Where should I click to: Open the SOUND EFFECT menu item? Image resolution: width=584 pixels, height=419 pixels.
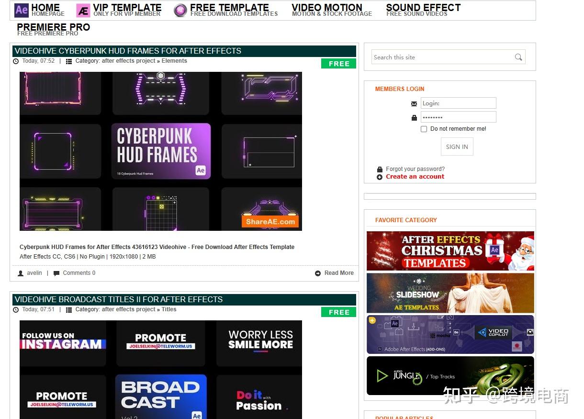pos(423,10)
